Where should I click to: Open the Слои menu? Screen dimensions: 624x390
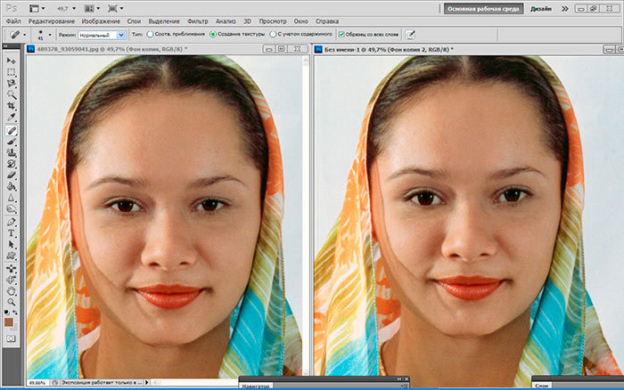(x=134, y=21)
